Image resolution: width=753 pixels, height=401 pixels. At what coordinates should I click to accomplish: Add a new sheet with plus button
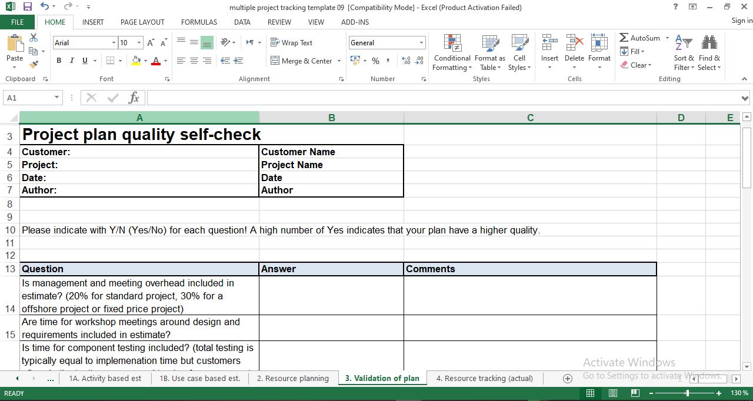point(568,379)
